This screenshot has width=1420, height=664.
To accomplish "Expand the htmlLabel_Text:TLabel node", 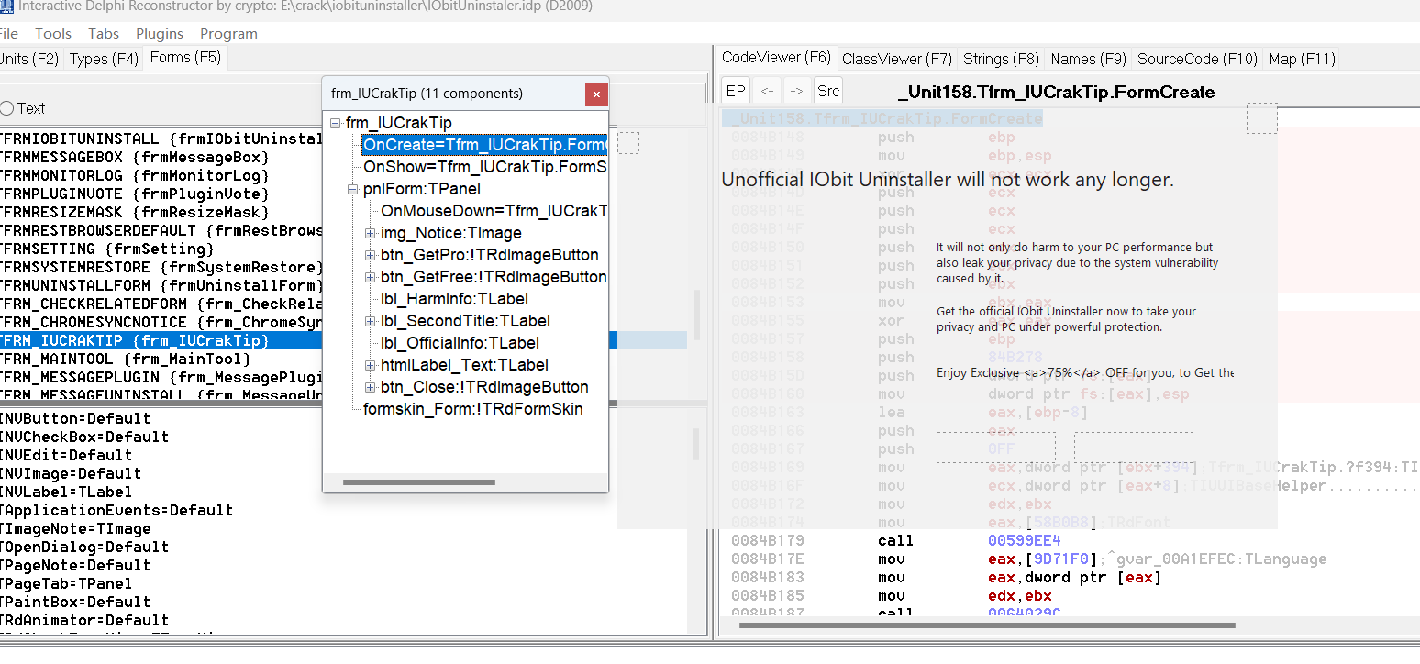I will click(x=371, y=365).
